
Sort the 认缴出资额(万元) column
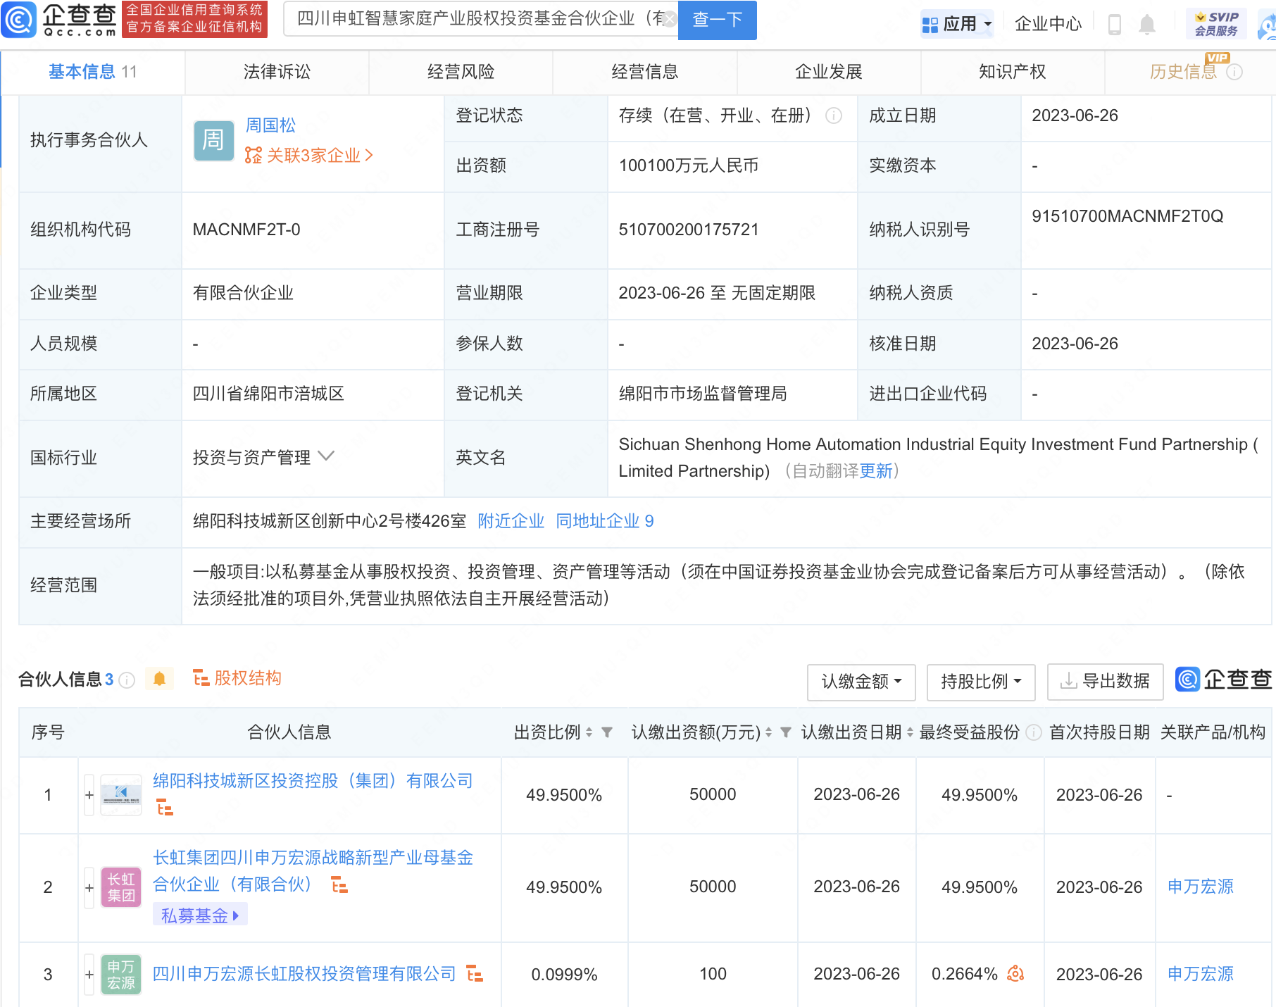tap(769, 732)
